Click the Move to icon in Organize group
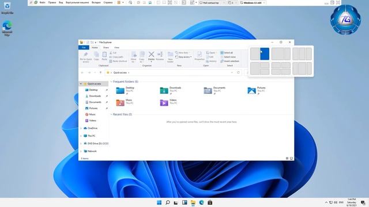The height and width of the screenshot is (207, 369). 134,55
